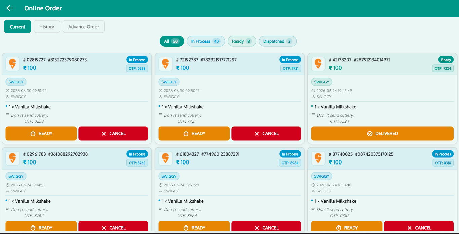Open the Advance Order tab
459x234 pixels.
pyautogui.click(x=83, y=27)
